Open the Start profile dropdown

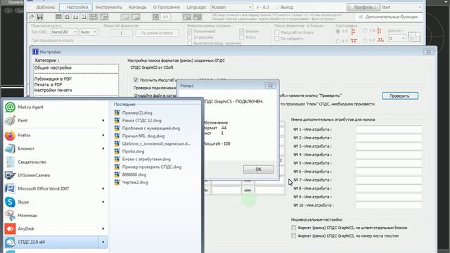click(401, 7)
